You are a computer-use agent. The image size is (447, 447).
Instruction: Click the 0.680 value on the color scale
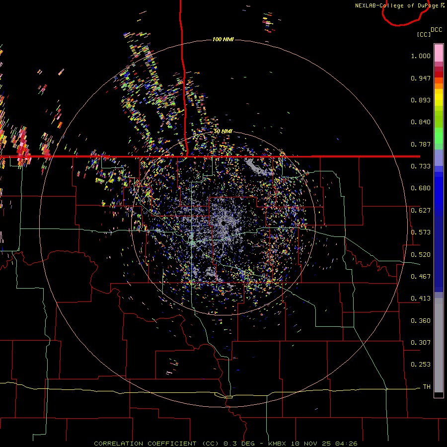(x=421, y=188)
